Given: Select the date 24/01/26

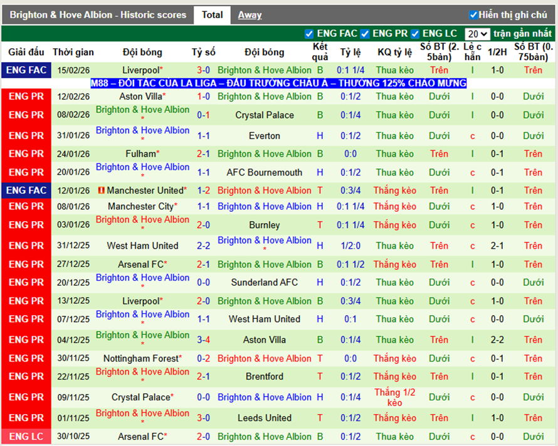Looking at the screenshot, I should 73,154.
